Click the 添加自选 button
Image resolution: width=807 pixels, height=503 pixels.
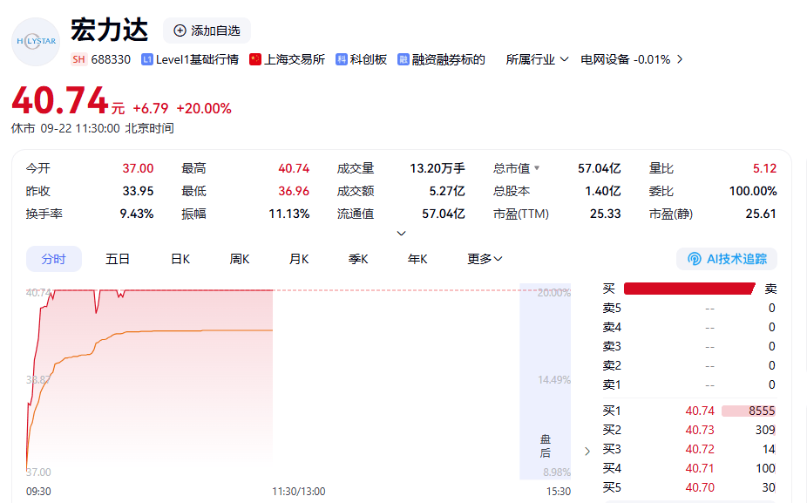pyautogui.click(x=207, y=31)
